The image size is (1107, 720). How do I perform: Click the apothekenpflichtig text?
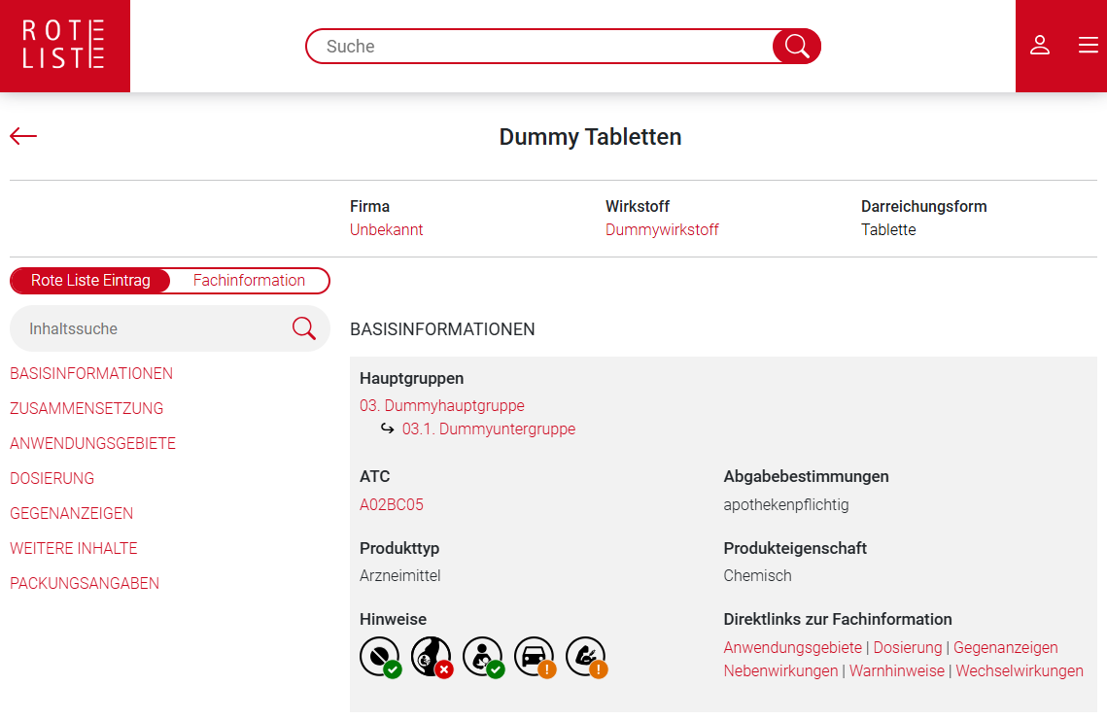785,504
